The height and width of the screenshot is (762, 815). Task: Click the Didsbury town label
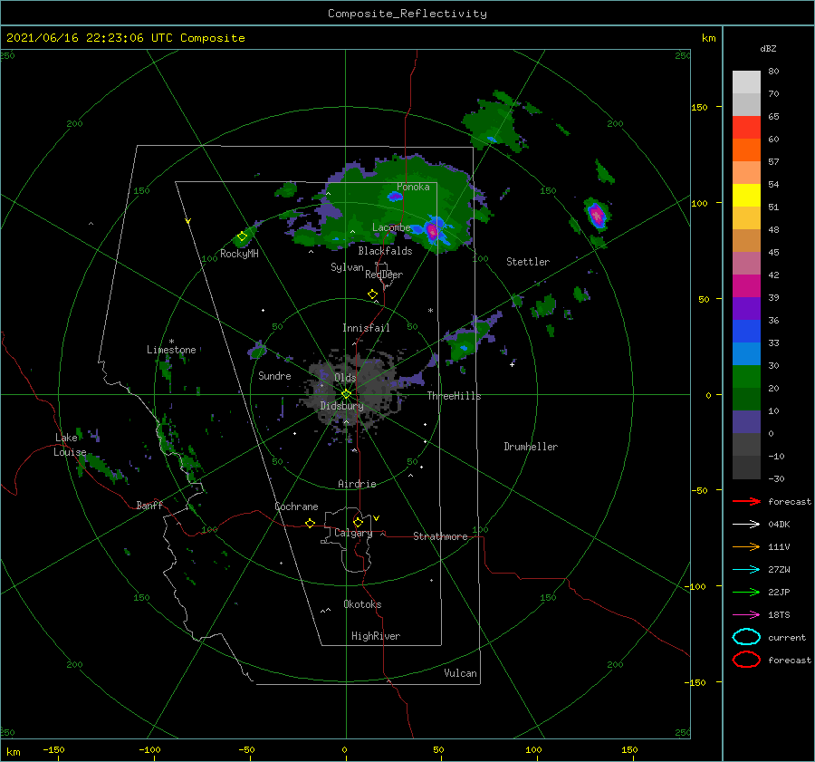point(341,406)
